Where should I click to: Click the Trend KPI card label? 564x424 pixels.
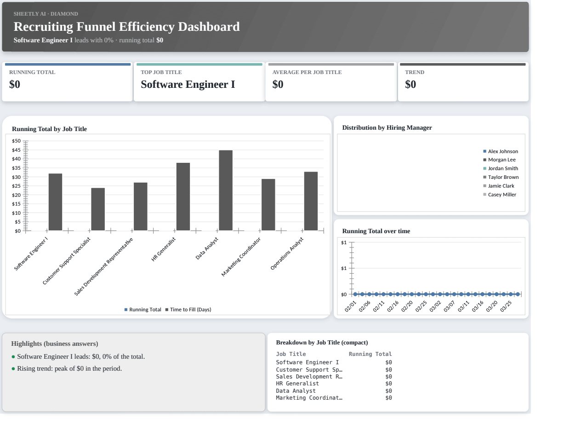tap(415, 72)
